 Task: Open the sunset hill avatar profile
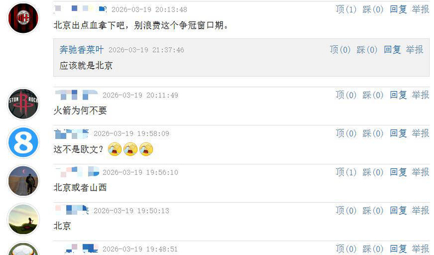pyautogui.click(x=24, y=219)
